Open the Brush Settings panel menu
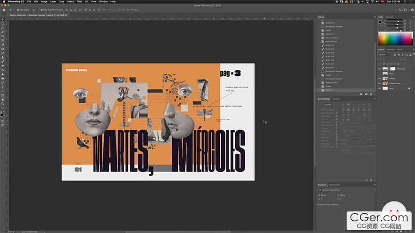415x233 pixels. 374,99
